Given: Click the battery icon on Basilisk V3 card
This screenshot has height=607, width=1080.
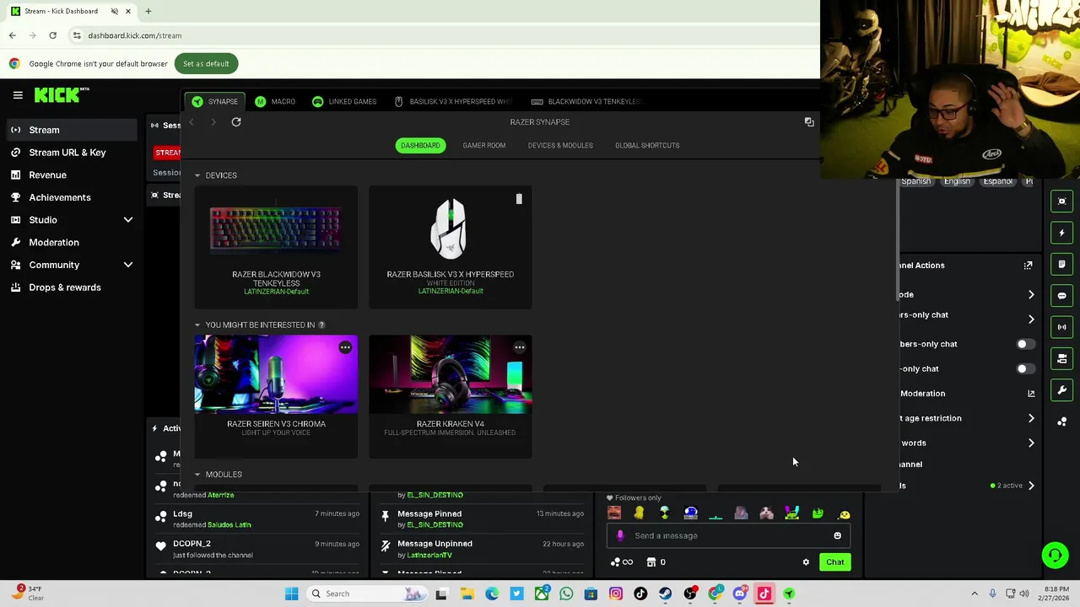Looking at the screenshot, I should (519, 199).
